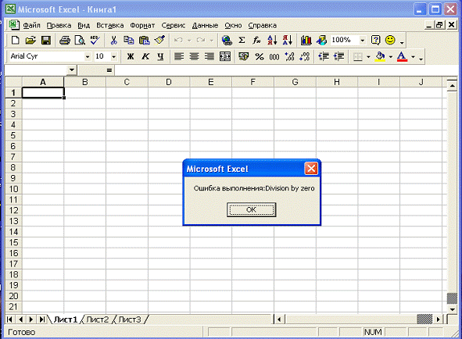Open the 100% zoom dropdown

363,40
